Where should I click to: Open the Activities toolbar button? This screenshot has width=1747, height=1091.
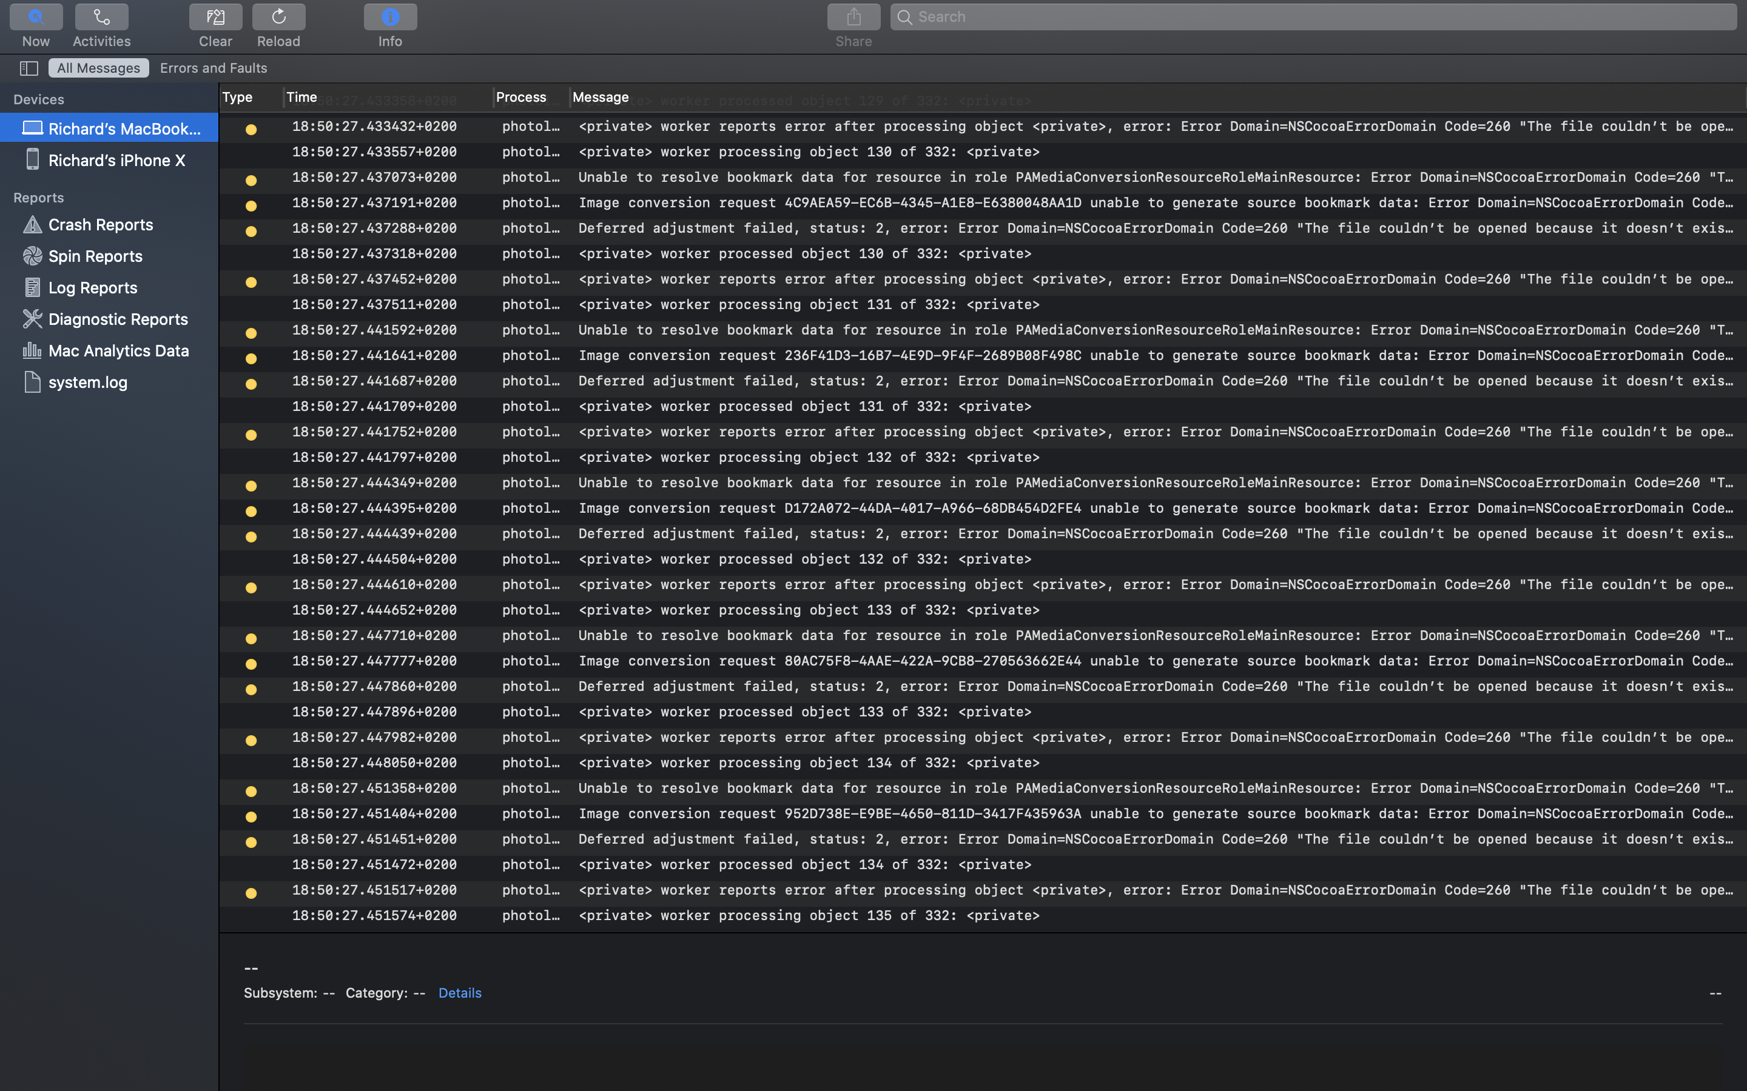tap(101, 16)
